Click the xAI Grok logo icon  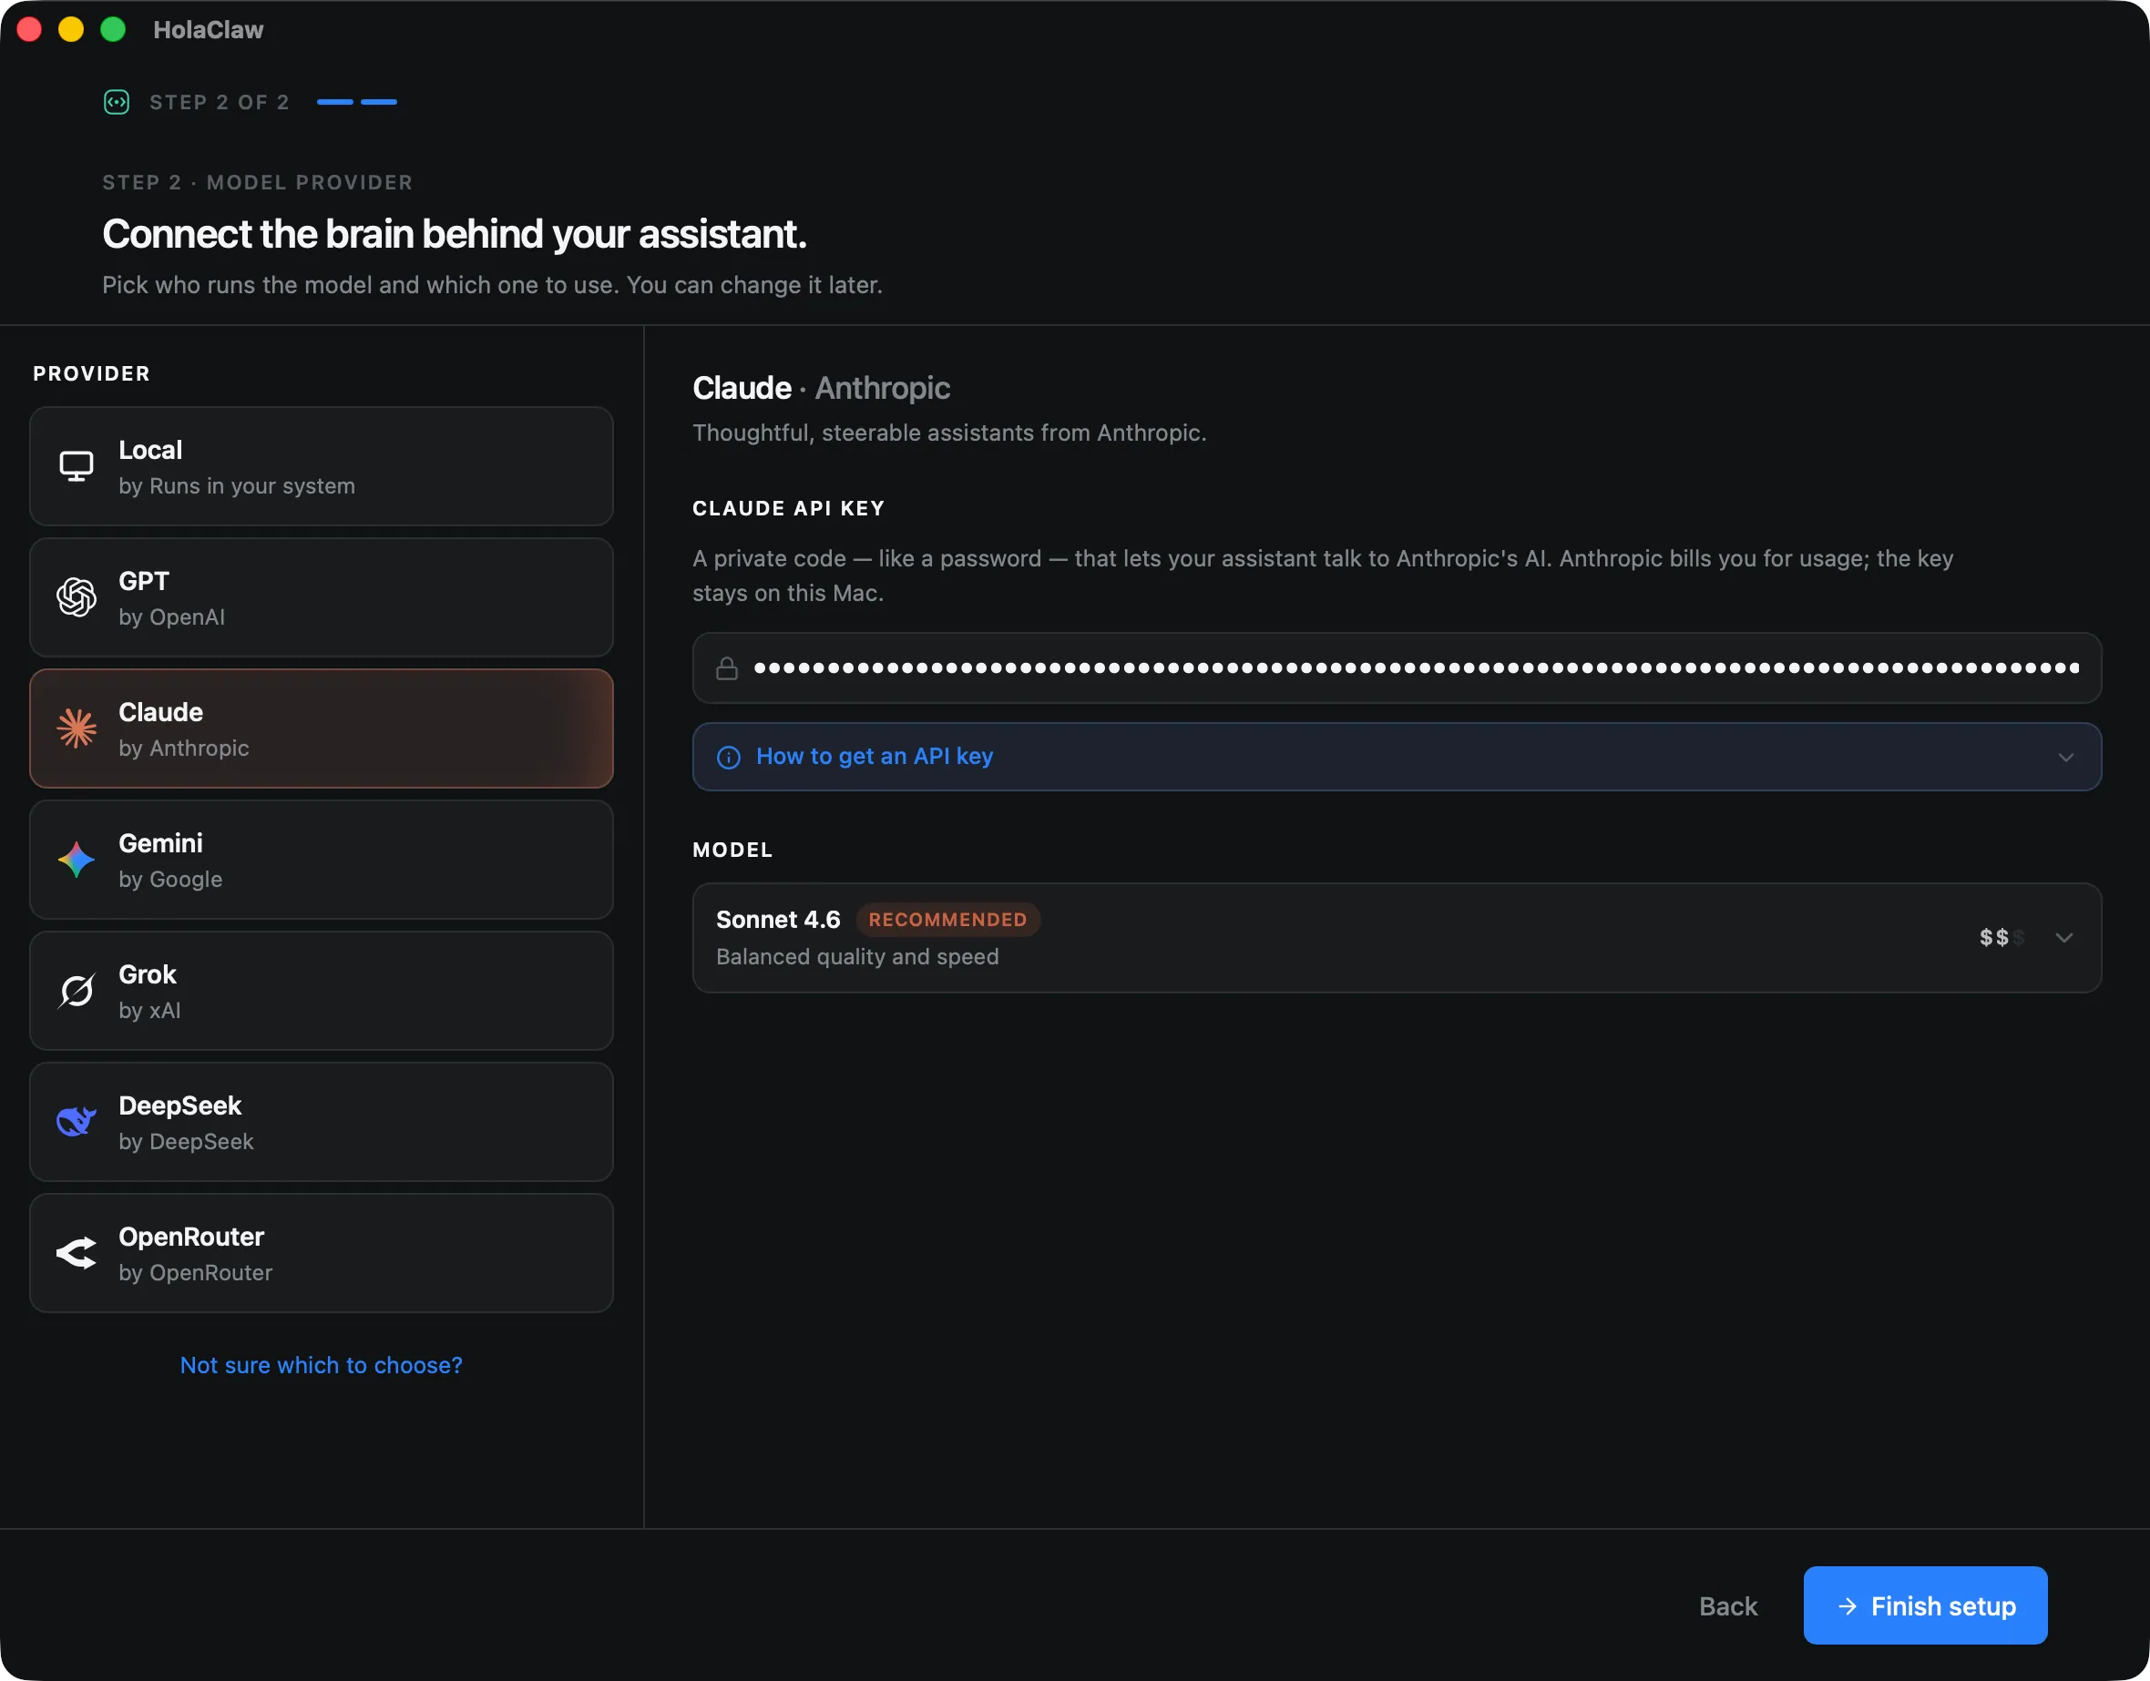[76, 990]
